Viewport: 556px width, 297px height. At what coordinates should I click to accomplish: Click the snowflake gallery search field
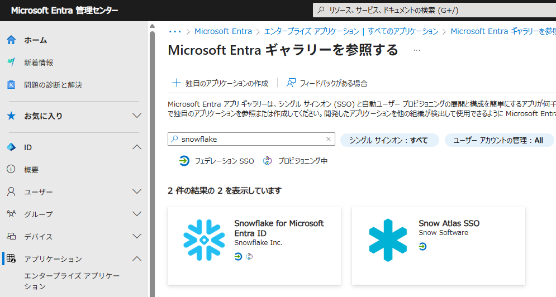[x=251, y=139]
